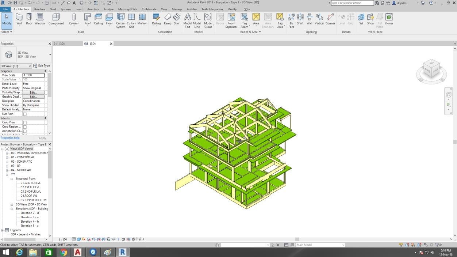
Task: Open the Properties help link
Action: click(10, 138)
